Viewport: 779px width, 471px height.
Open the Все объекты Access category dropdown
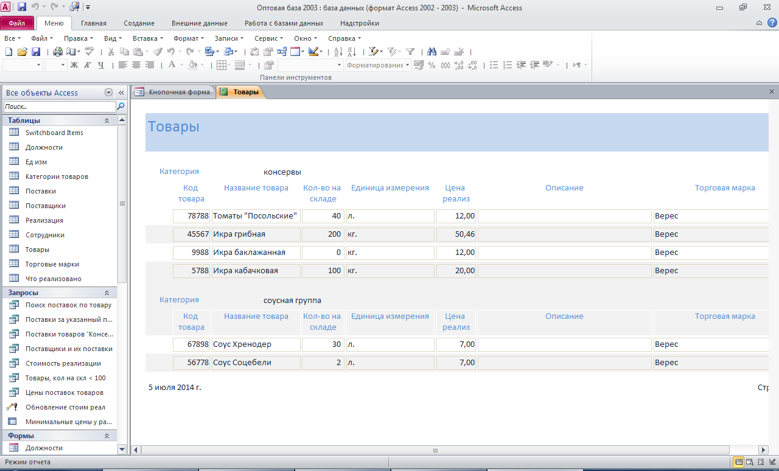coord(109,92)
